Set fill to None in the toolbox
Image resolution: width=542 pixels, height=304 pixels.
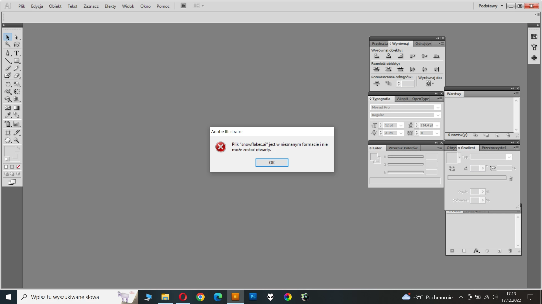click(x=18, y=167)
